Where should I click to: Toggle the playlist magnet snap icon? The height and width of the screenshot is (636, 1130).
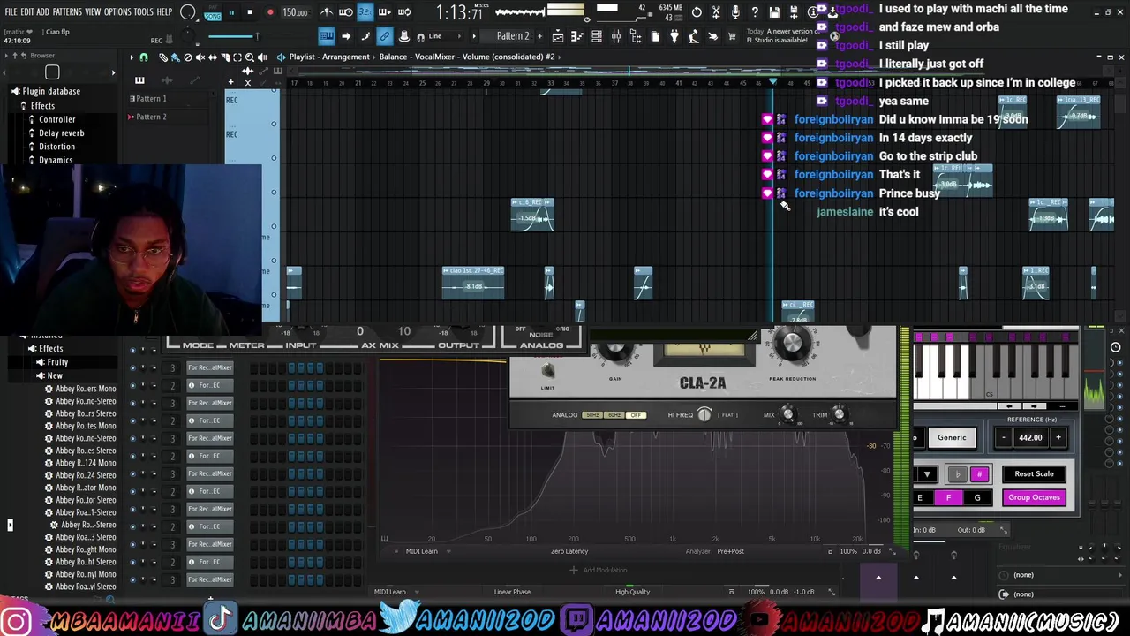144,57
